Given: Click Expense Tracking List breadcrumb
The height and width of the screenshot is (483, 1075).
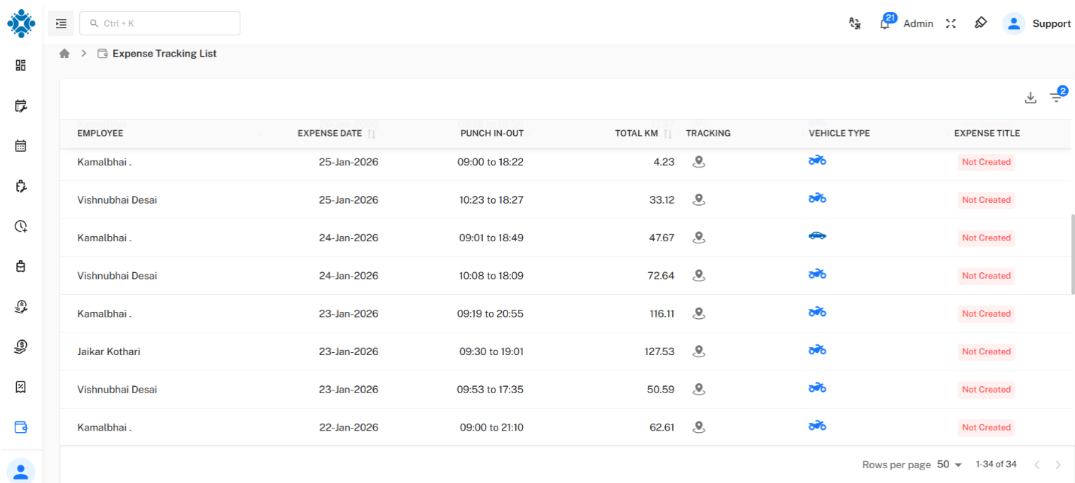Looking at the screenshot, I should pyautogui.click(x=164, y=53).
